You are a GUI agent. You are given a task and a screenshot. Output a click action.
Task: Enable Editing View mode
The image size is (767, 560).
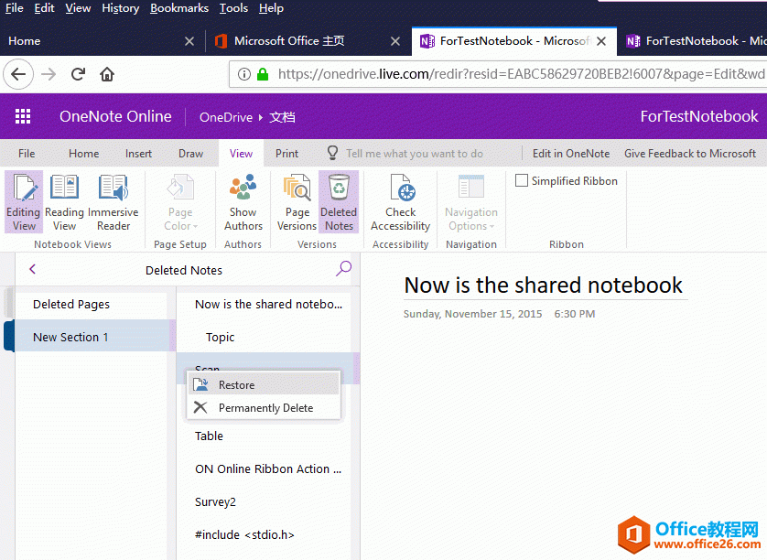(24, 201)
